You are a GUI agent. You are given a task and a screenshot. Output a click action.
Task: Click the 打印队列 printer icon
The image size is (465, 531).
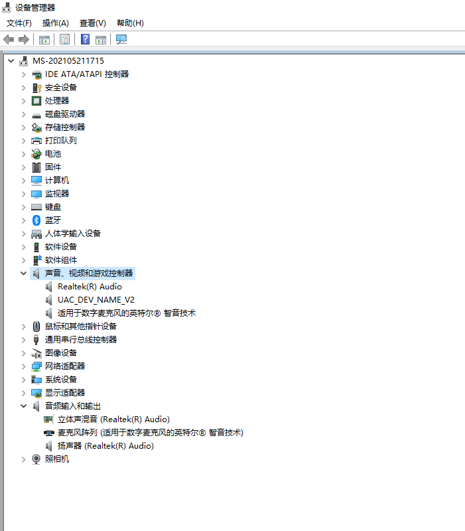coord(36,141)
